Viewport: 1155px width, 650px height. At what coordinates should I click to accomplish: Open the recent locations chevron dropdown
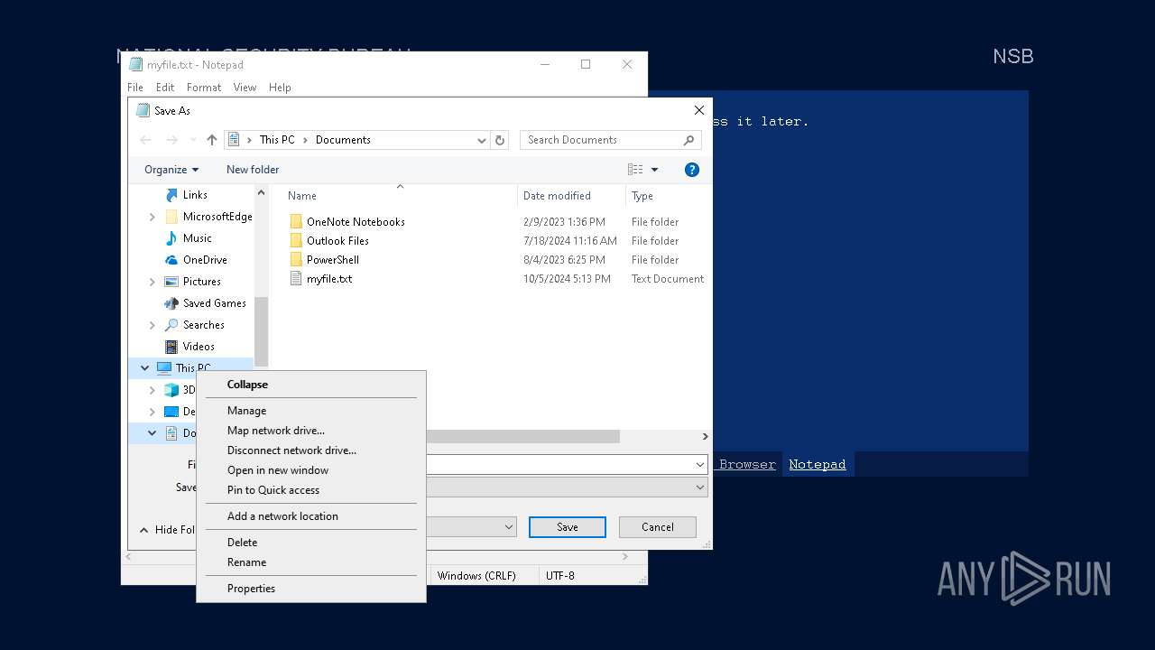click(193, 140)
